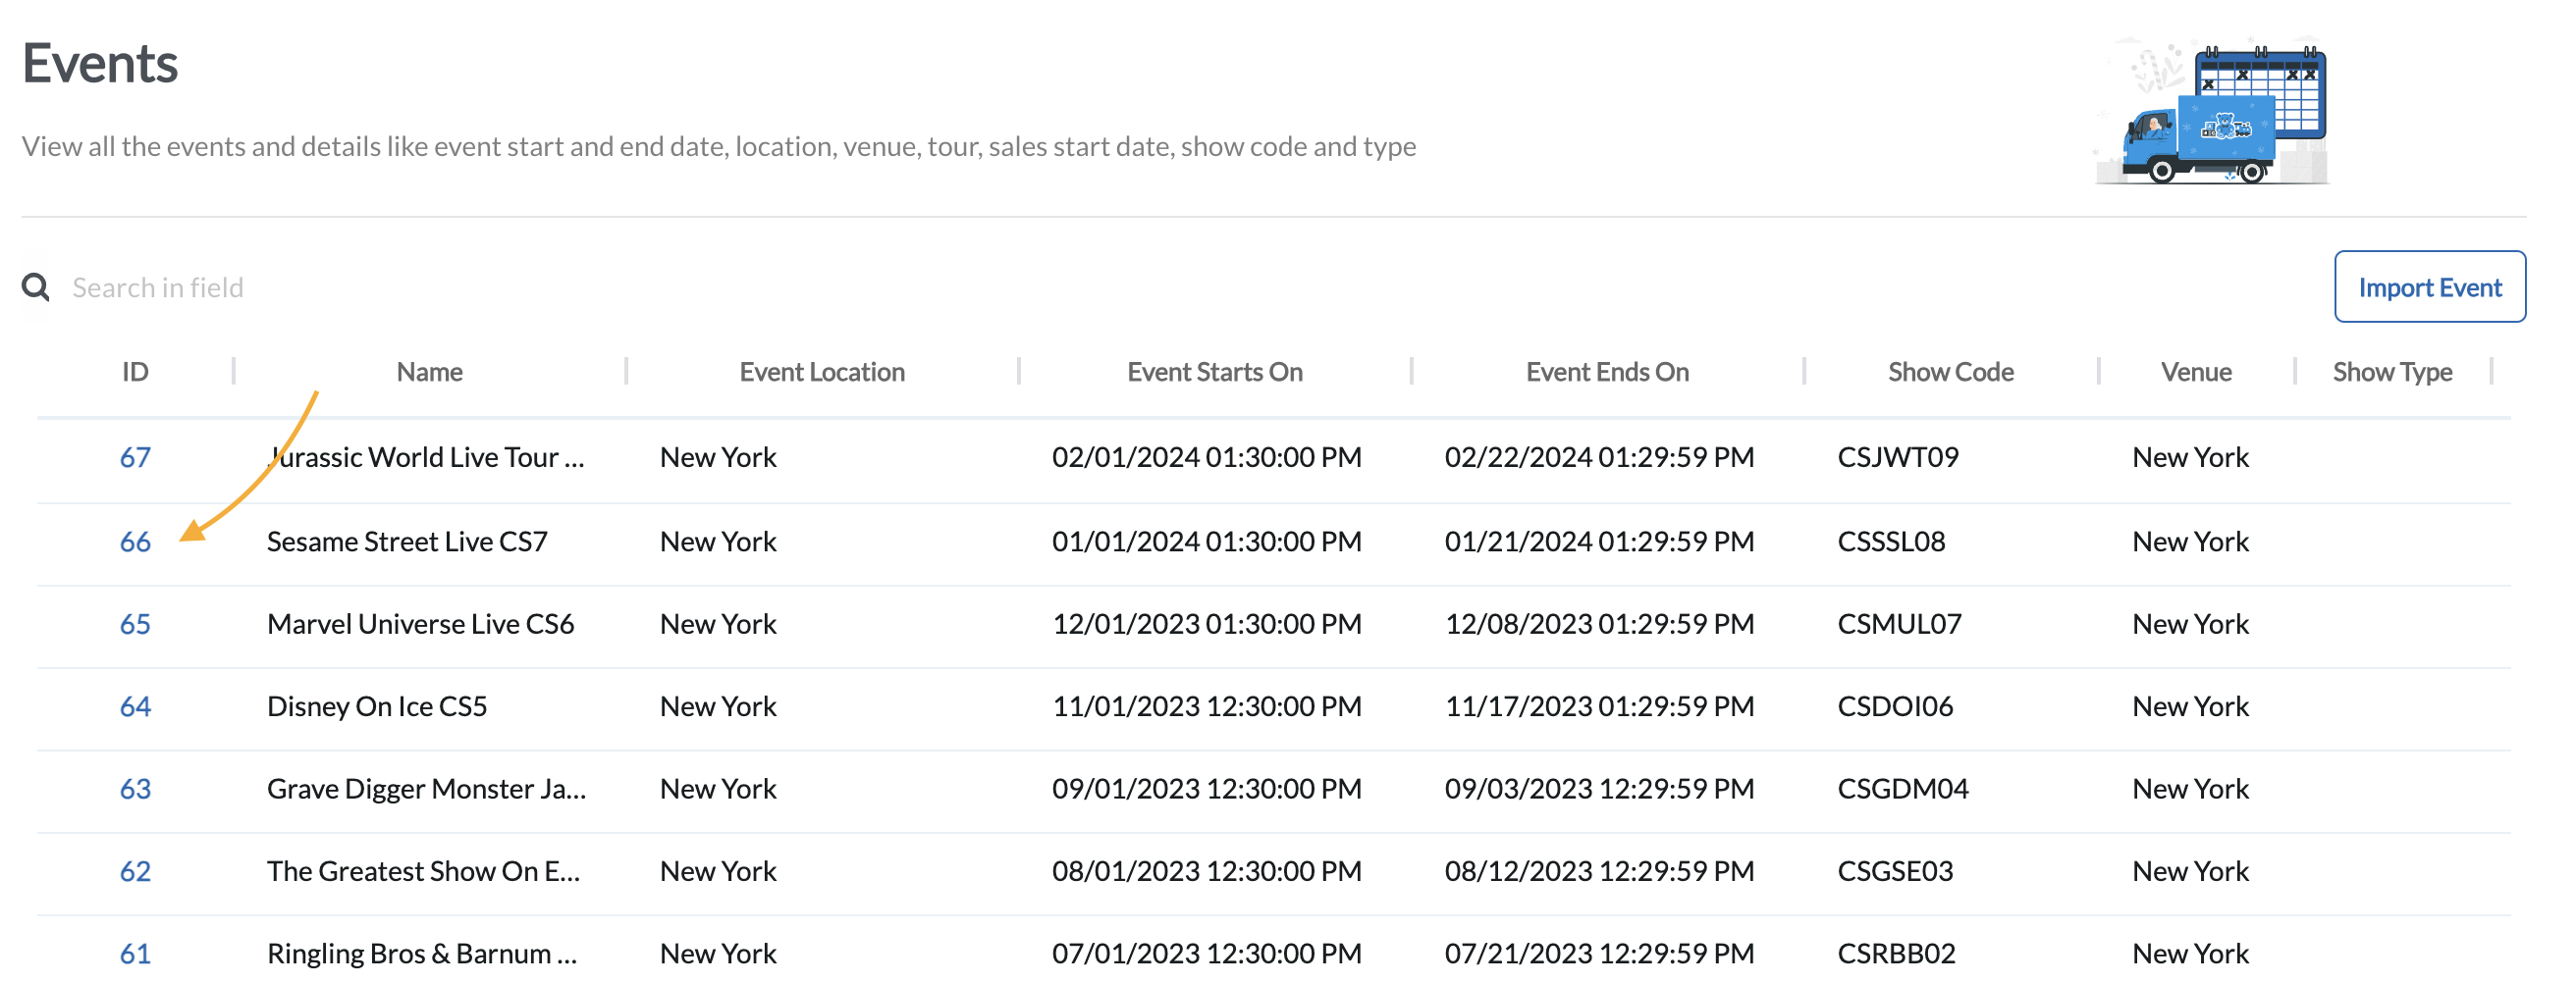Open event ID 65 Marvel Universe Live

(x=135, y=623)
